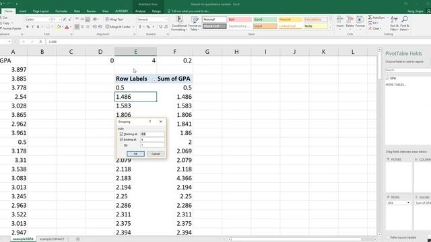
Task: Apply the Good cell style
Action: click(265, 19)
